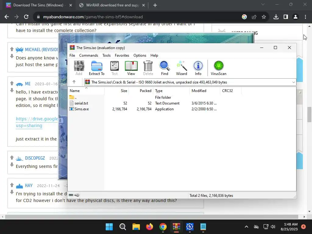Open WinRAR File menu
Image resolution: width=312 pixels, height=234 pixels.
(72, 55)
